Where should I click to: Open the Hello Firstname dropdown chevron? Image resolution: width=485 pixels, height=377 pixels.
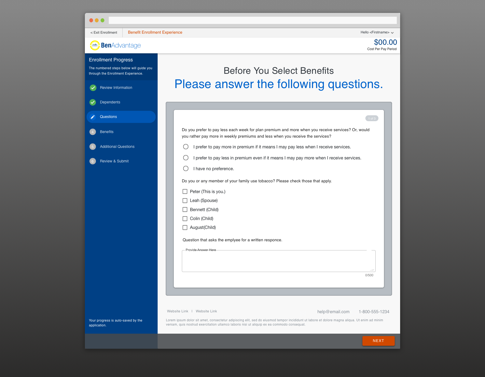[392, 33]
